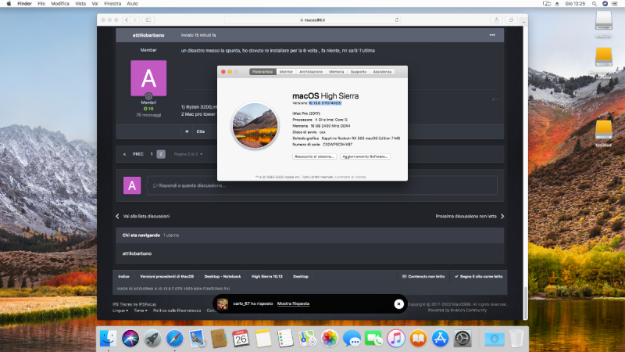Open Reminders app in Dock

pyautogui.click(x=285, y=339)
